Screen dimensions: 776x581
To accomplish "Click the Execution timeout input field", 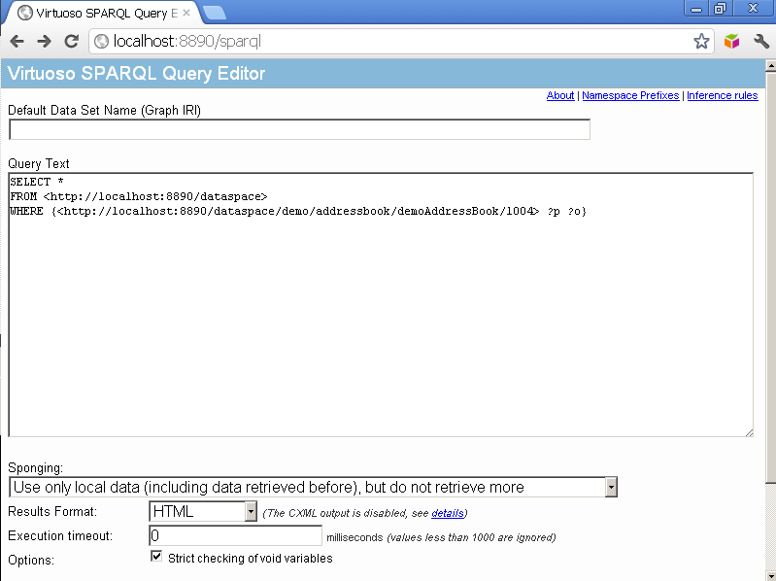I will [x=235, y=535].
